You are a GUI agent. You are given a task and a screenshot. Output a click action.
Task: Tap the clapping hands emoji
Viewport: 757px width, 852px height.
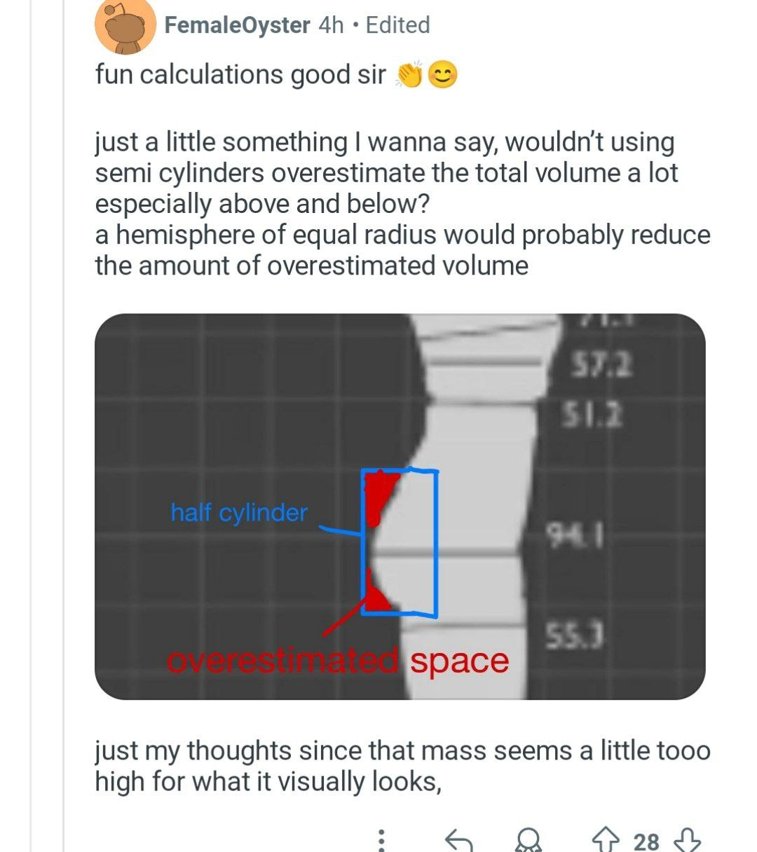click(410, 74)
